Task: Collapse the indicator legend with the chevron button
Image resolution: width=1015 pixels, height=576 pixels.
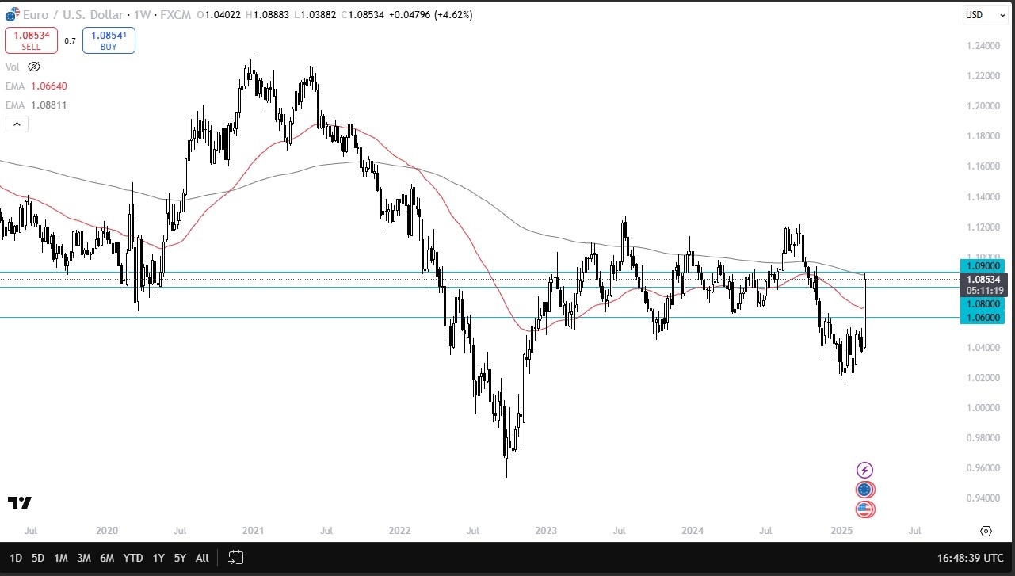Action: coord(16,124)
